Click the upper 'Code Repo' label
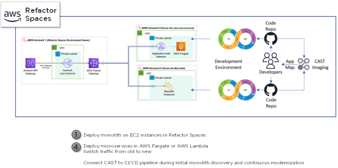The width and height of the screenshot is (338, 168). (x=271, y=26)
